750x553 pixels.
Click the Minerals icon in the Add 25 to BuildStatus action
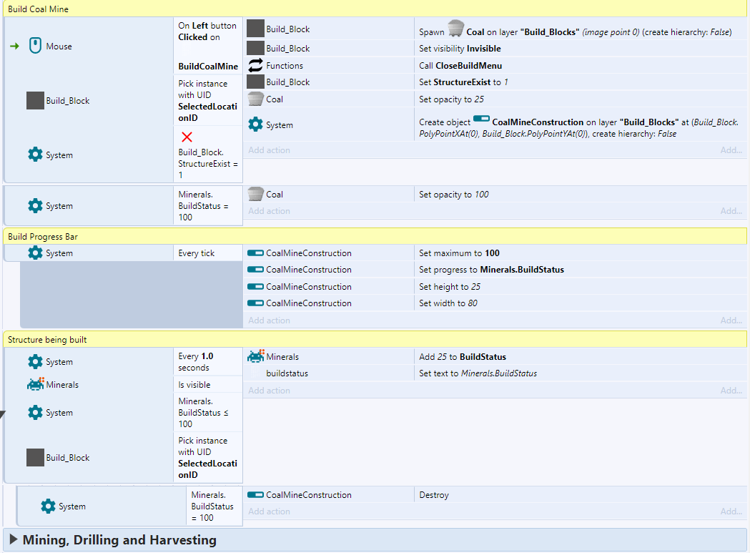tap(255, 356)
